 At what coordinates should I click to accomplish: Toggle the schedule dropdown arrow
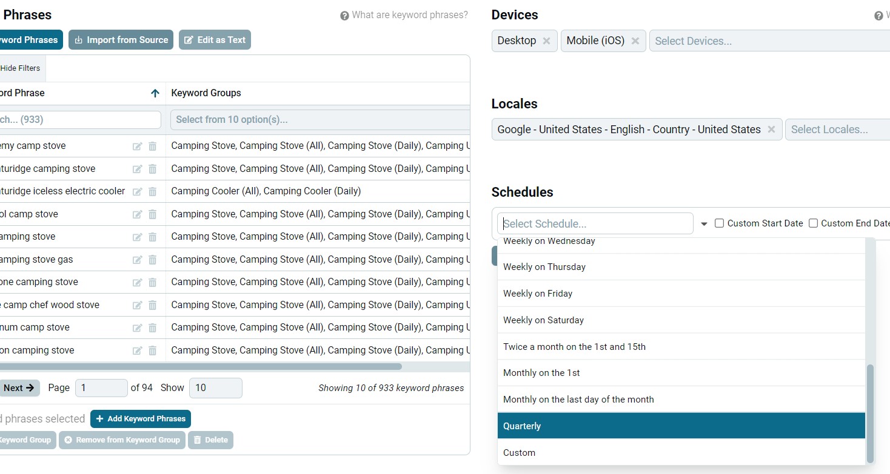pyautogui.click(x=704, y=224)
